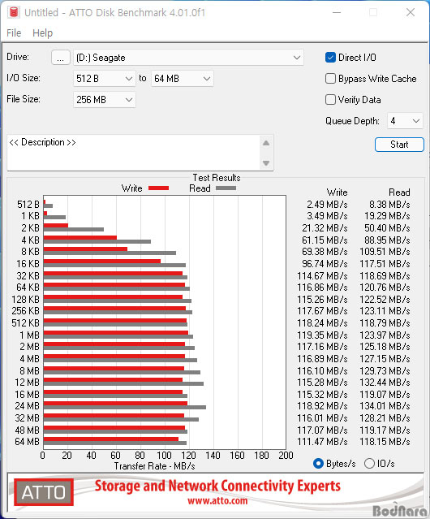Viewport: 430px width, 519px height.
Task: Click the 132.44 MB/s read value
Action: [x=385, y=383]
